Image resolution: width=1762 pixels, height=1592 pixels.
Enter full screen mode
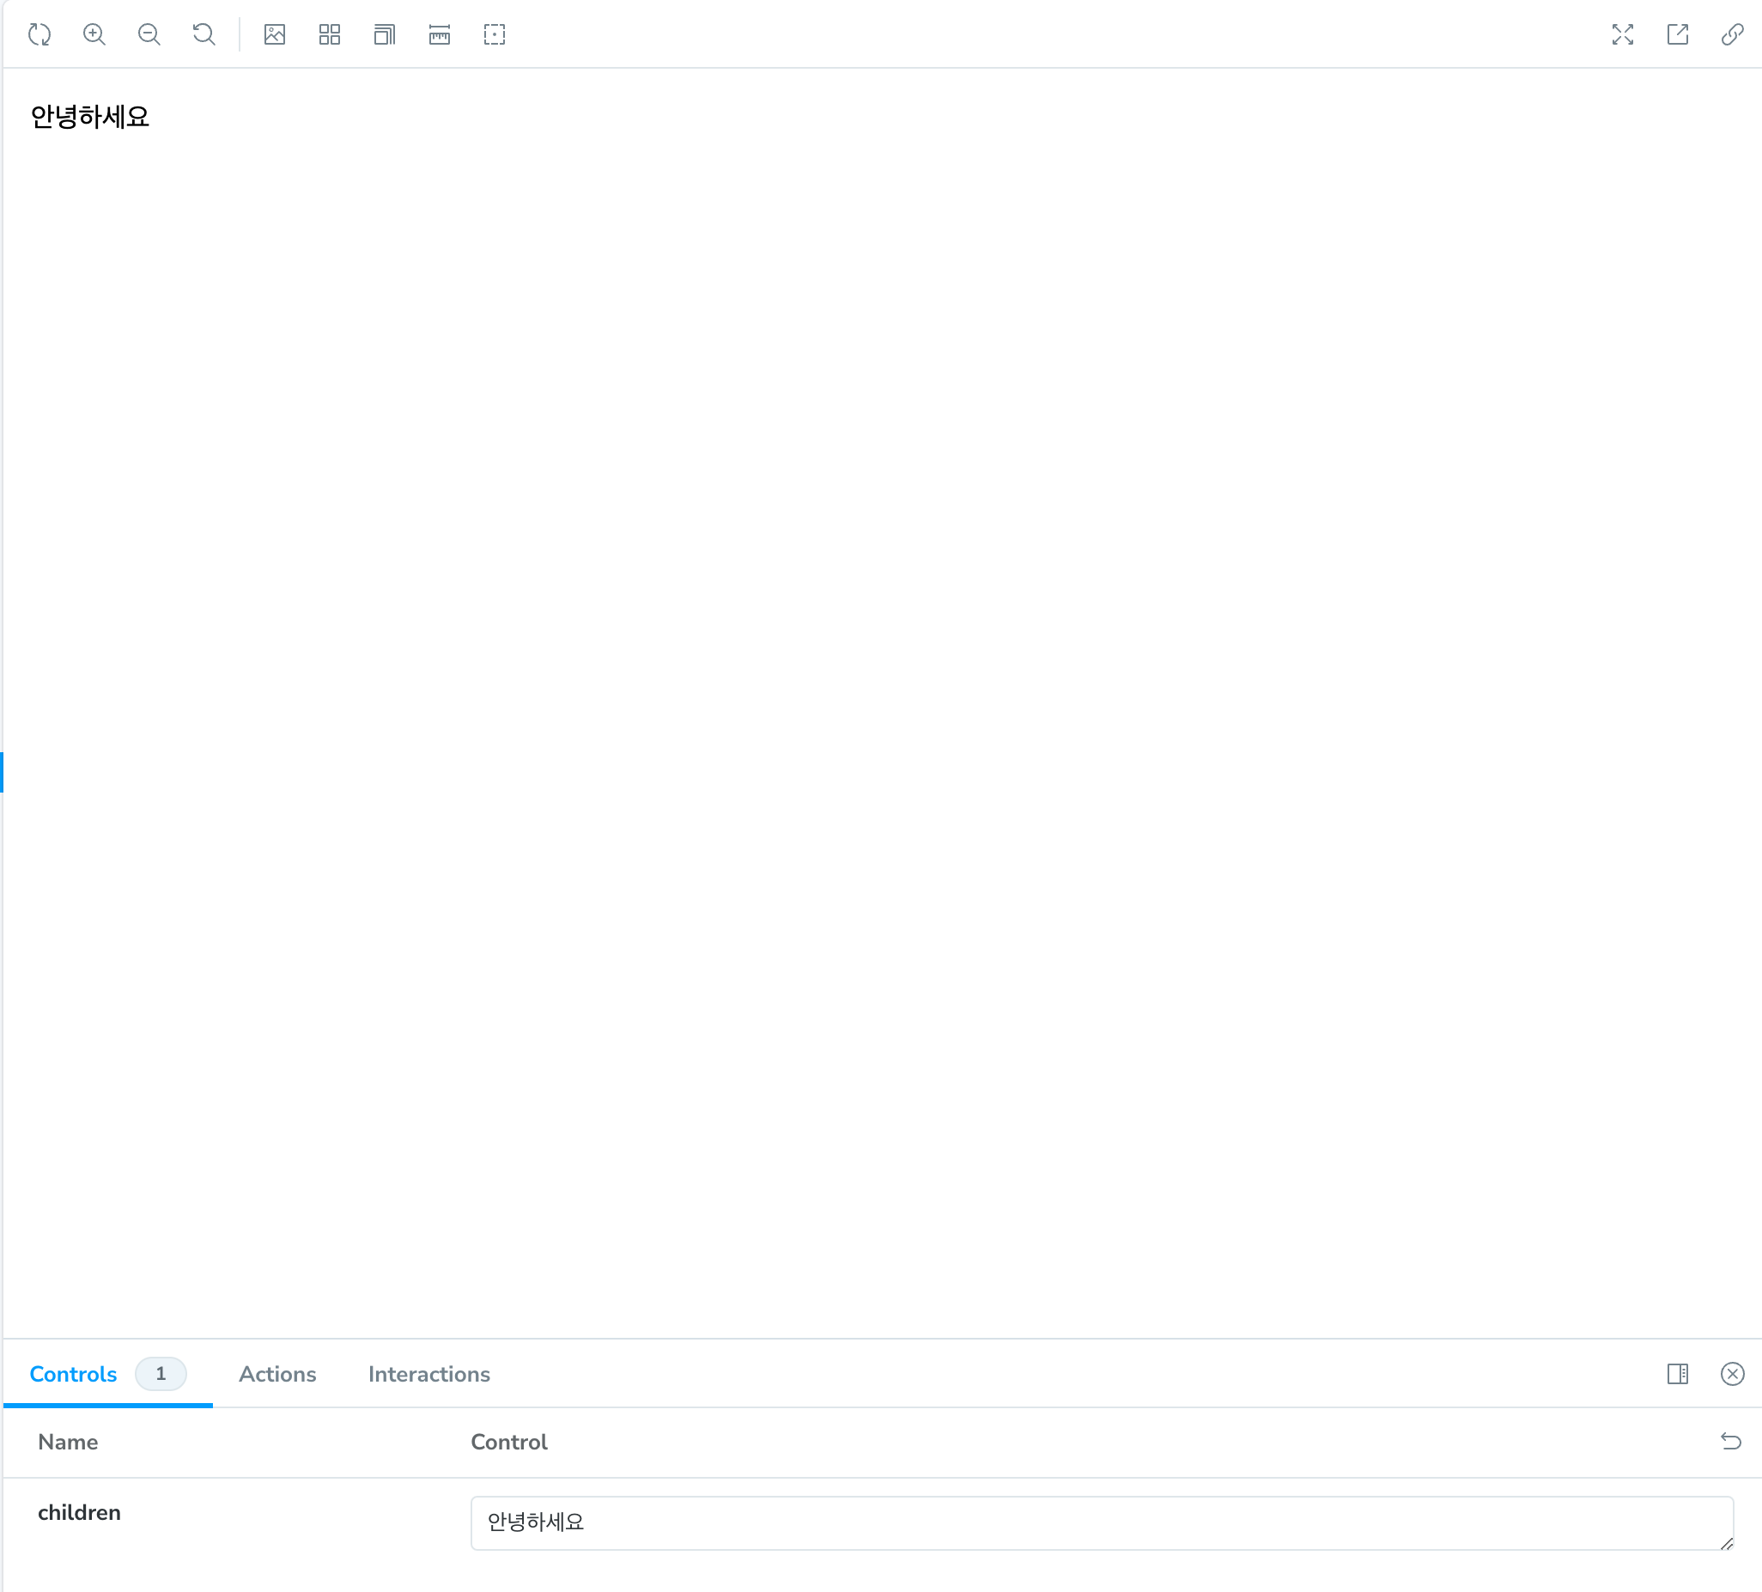pyautogui.click(x=1622, y=35)
